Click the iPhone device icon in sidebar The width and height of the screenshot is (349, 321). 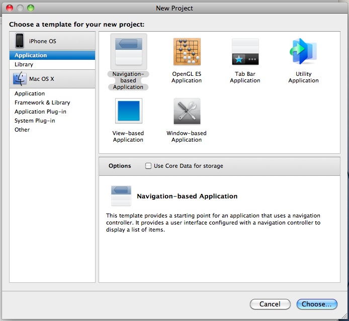click(x=20, y=41)
